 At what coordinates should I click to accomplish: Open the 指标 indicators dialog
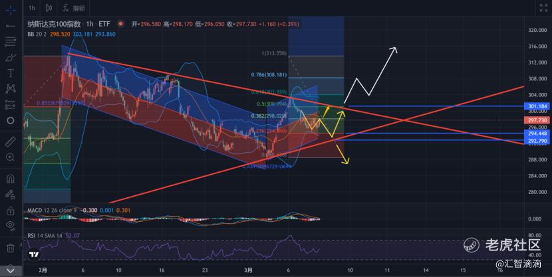(x=74, y=8)
